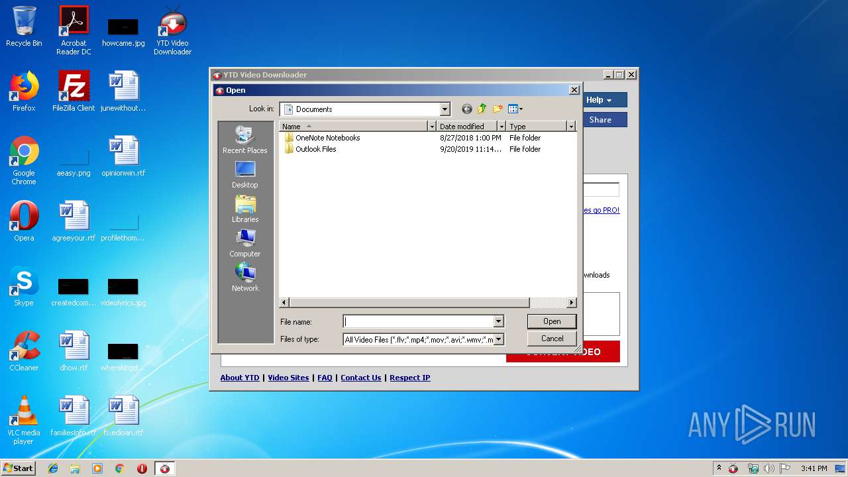Open Recent Places in sidebar

pyautogui.click(x=245, y=140)
